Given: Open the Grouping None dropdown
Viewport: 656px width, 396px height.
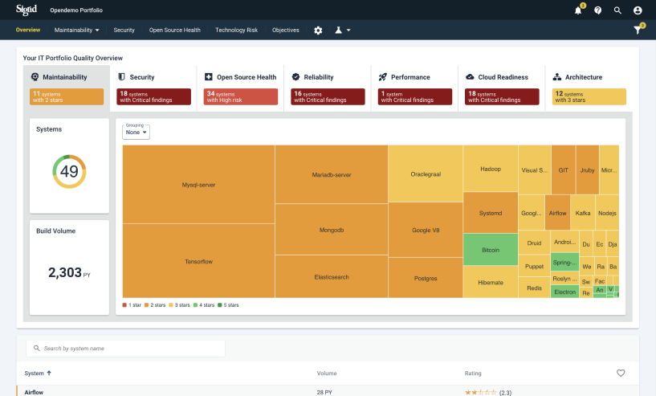Looking at the screenshot, I should point(136,132).
